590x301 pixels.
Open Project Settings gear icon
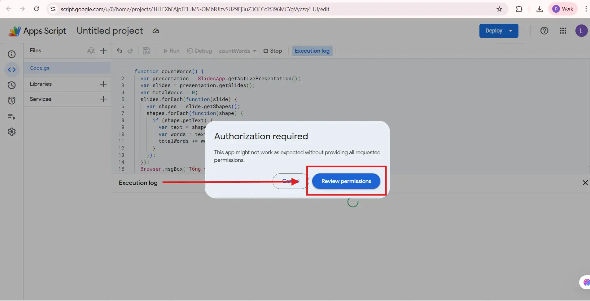(12, 132)
